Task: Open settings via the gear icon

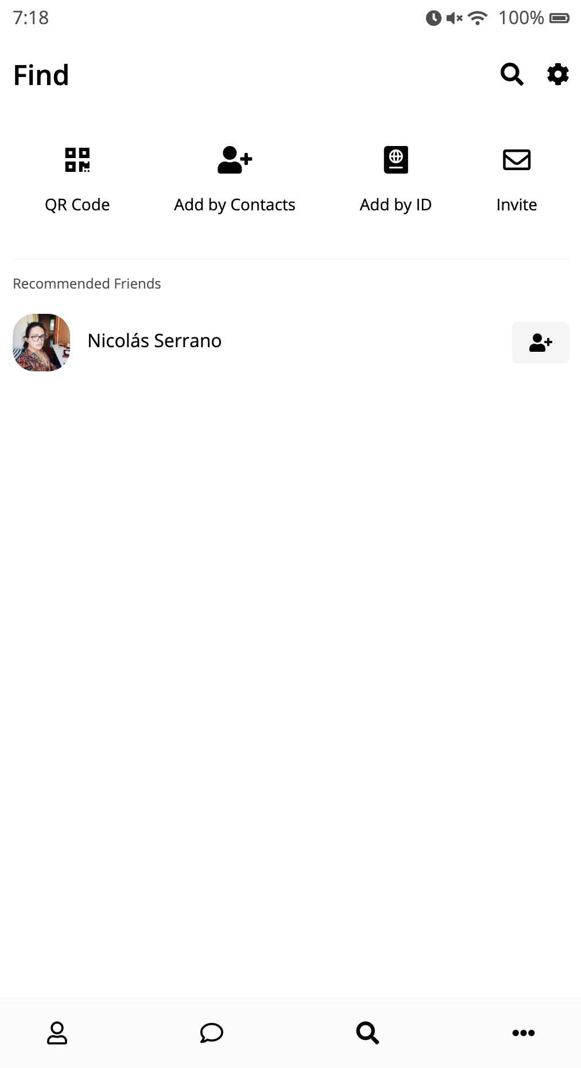Action: click(x=557, y=75)
